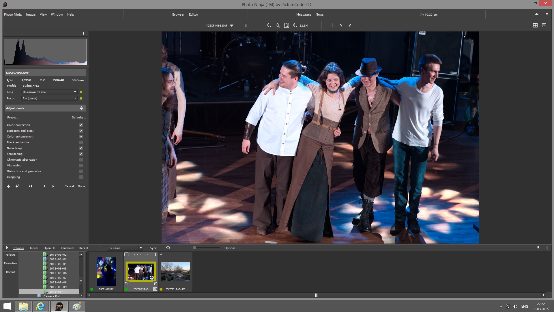Toggle Color correction checkbox
Image resolution: width=554 pixels, height=312 pixels.
coord(81,125)
